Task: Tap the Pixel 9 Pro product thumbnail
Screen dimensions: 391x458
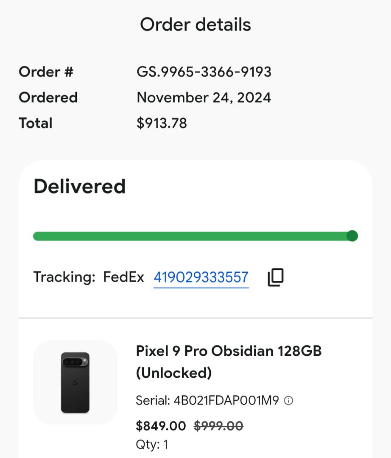Action: 75,382
